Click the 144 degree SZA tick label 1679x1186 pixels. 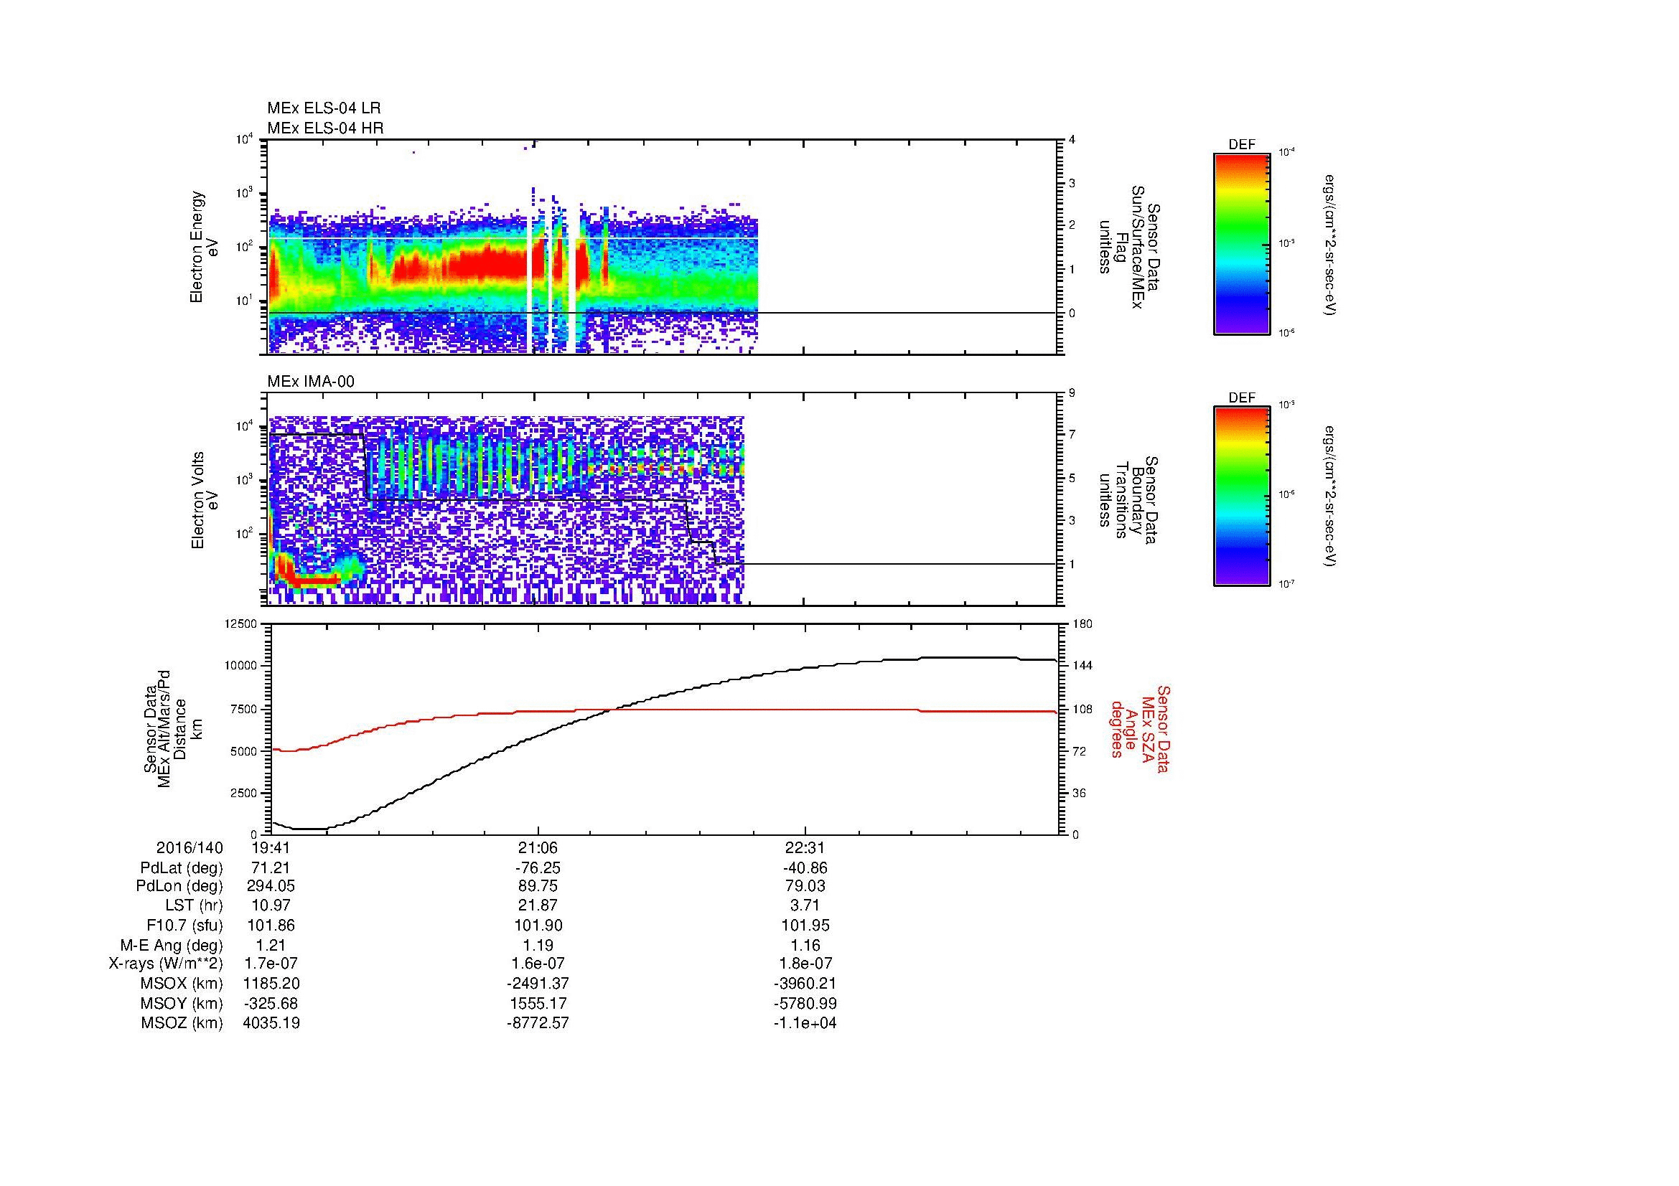1083,666
